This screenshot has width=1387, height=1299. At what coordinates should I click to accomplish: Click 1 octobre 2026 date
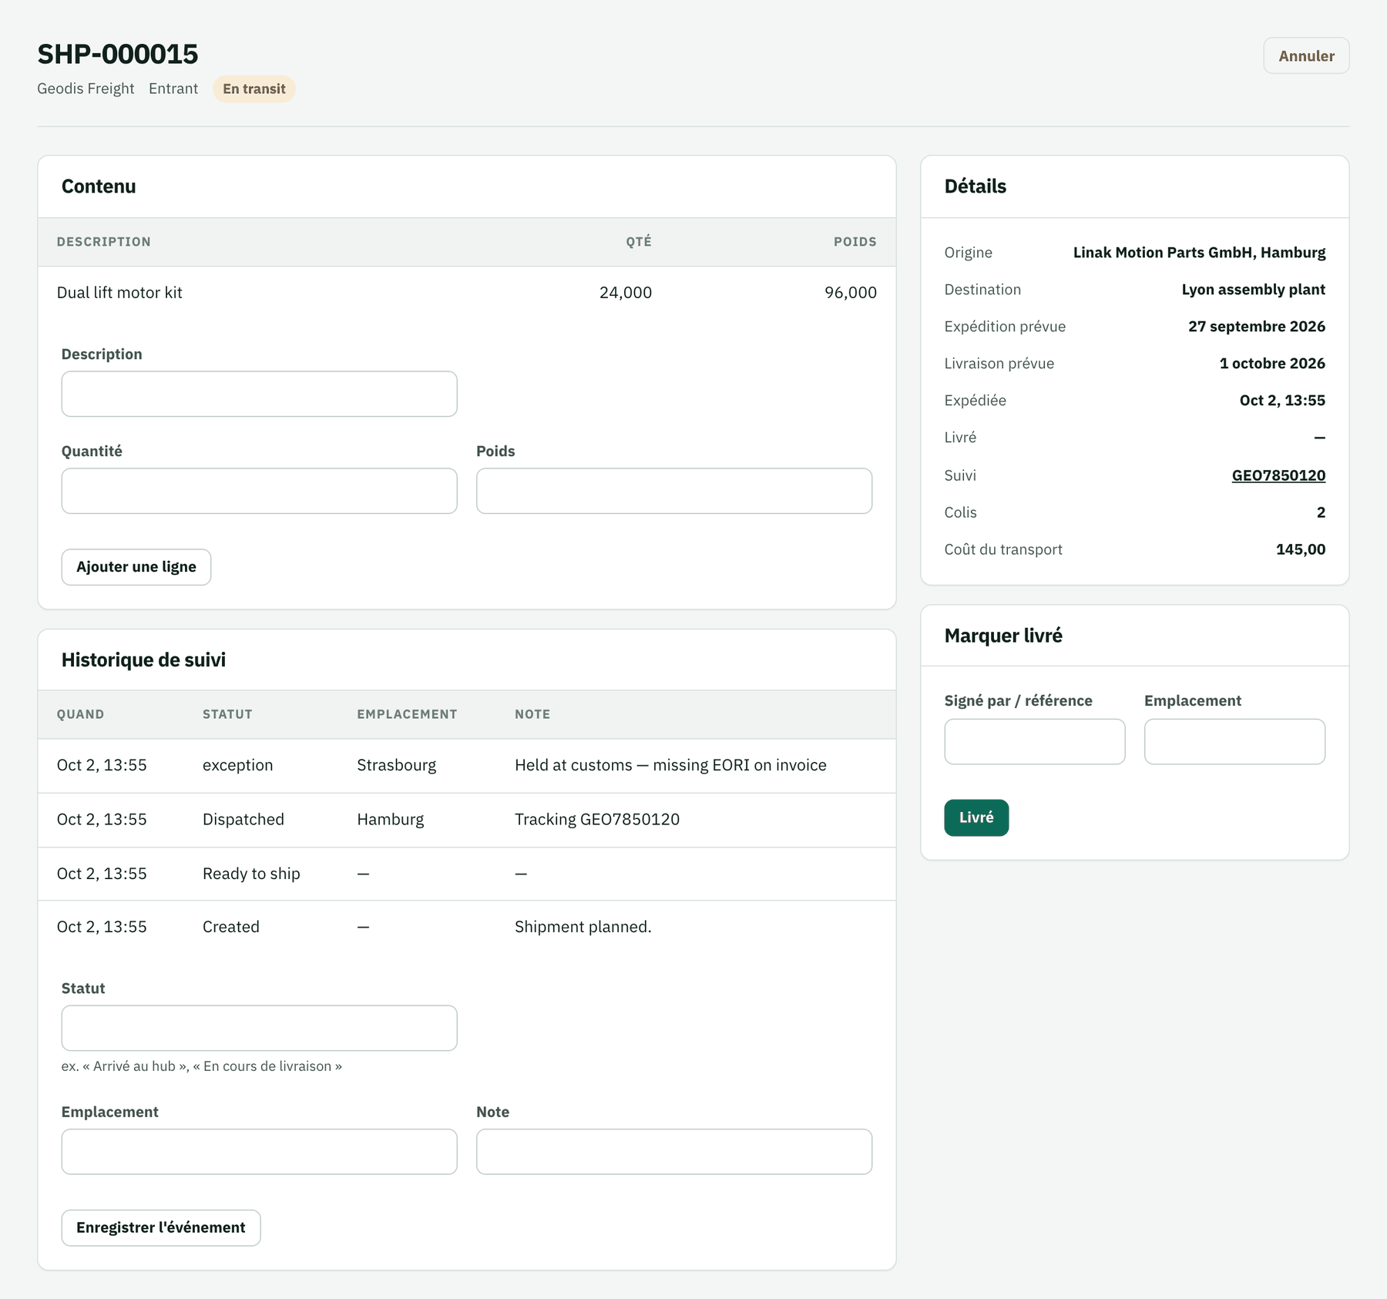pos(1272,364)
